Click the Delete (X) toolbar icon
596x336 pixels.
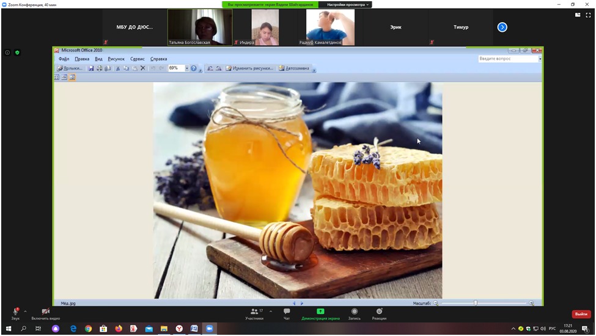pyautogui.click(x=143, y=68)
